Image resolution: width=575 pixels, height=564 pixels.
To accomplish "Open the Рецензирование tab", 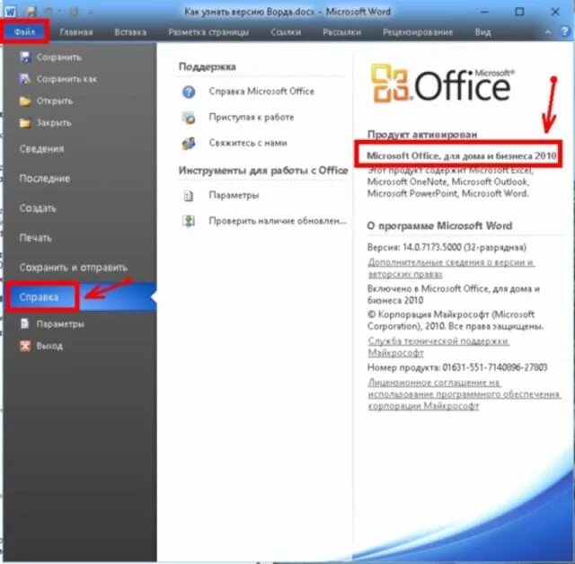I will [418, 32].
